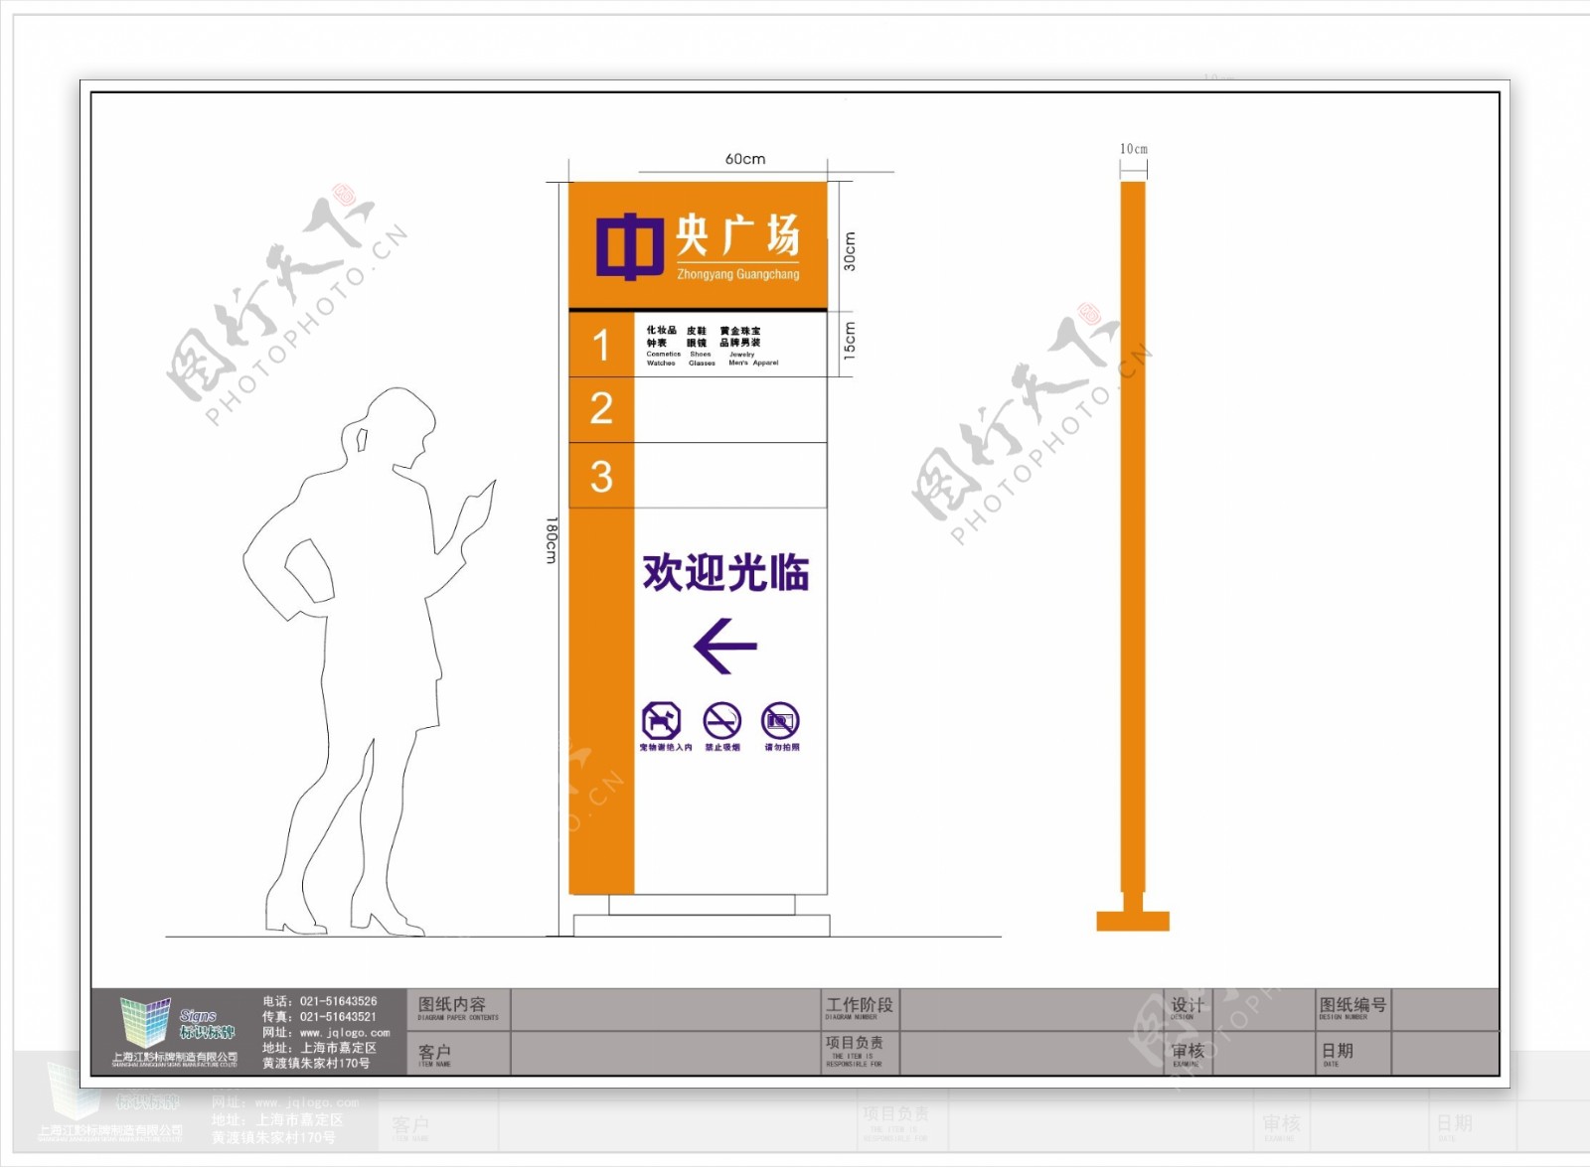Click the phone number 021-51643526
Screen dimensions: 1590x1168
tap(339, 1001)
